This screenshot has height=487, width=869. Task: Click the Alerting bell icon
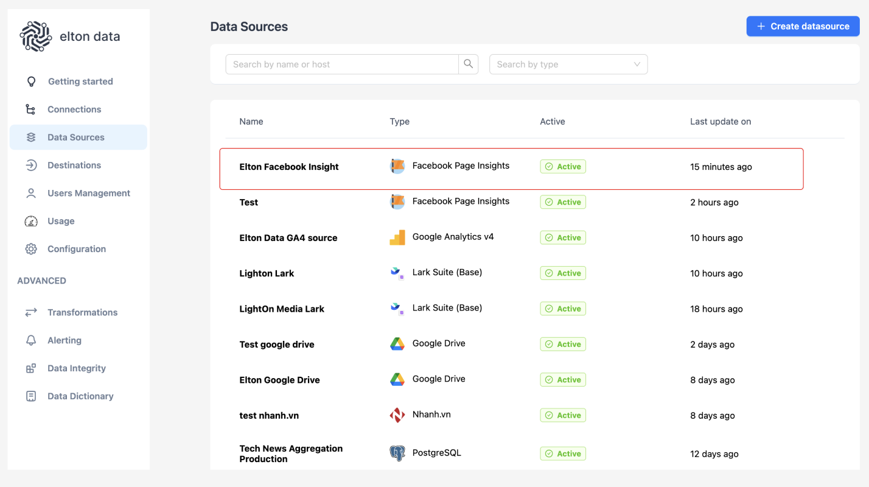click(x=30, y=340)
